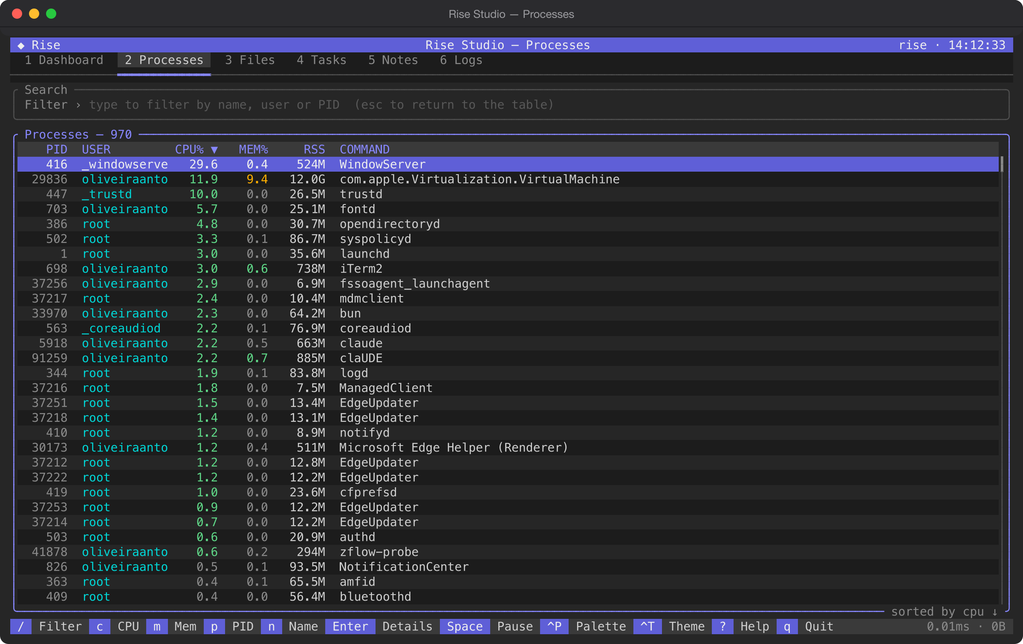Click the iTerm2 process entry
The height and width of the screenshot is (644, 1023).
click(x=508, y=269)
